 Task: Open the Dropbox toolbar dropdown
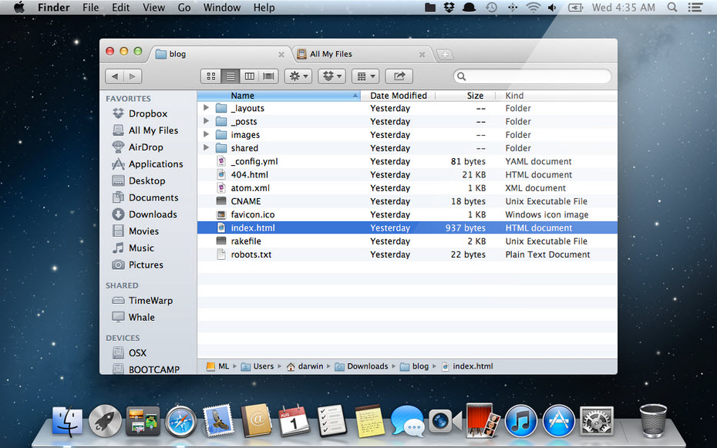332,76
